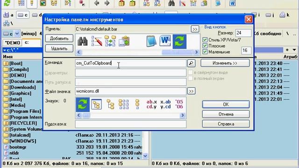Click in the 'Подсказка' tooltip field
The width and height of the screenshot is (299, 168).
[131, 124]
